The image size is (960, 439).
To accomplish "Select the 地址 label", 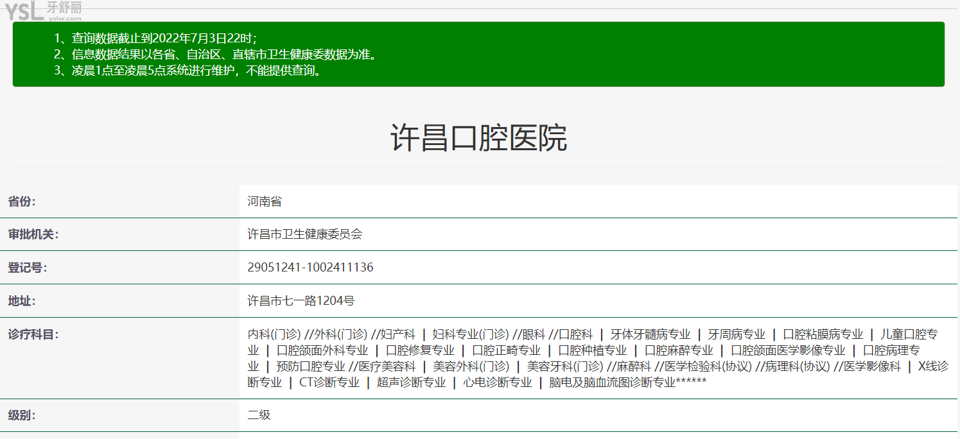I will click(22, 300).
